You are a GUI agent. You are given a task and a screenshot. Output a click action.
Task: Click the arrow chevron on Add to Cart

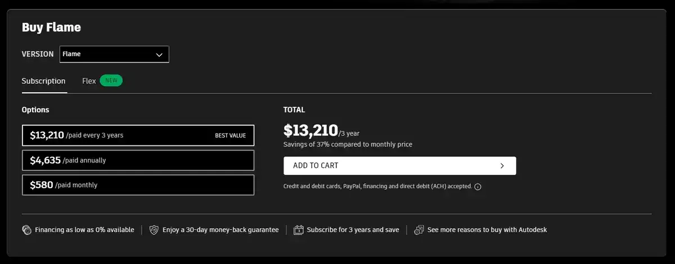[502, 166]
